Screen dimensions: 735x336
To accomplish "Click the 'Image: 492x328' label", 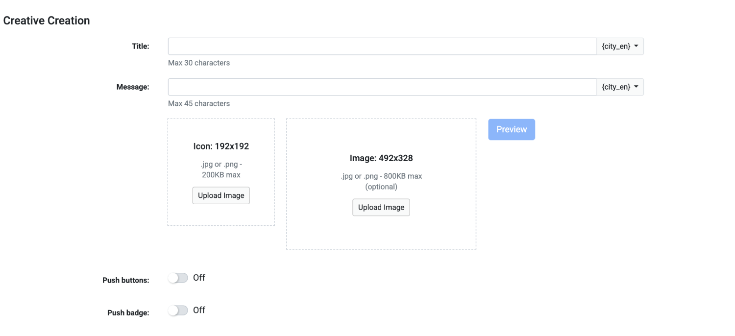I will 381,158.
